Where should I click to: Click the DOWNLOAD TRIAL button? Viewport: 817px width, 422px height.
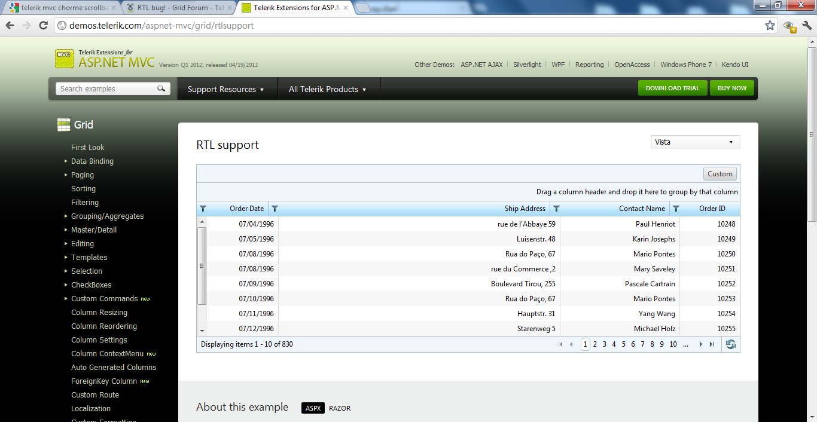[x=673, y=88]
